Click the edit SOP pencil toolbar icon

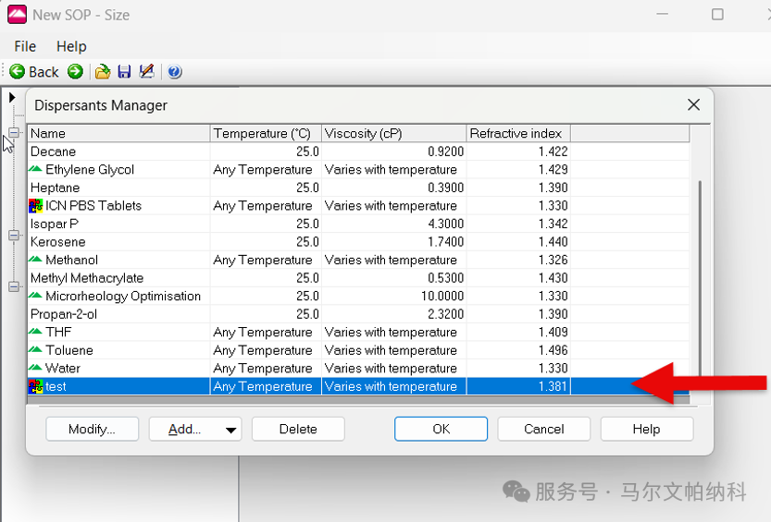click(x=146, y=72)
